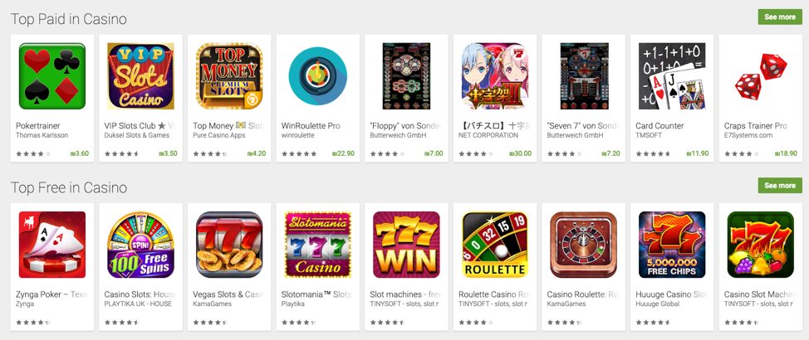Click the ₪30.00 price of Pachislot app

pos(520,153)
